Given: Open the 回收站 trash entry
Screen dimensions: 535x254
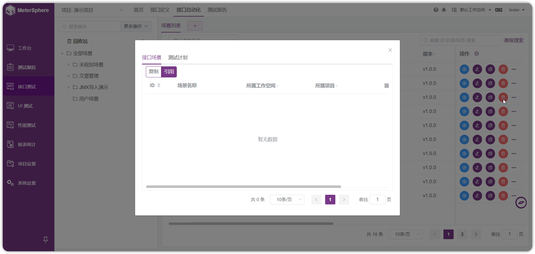Looking at the screenshot, I should click(x=77, y=41).
